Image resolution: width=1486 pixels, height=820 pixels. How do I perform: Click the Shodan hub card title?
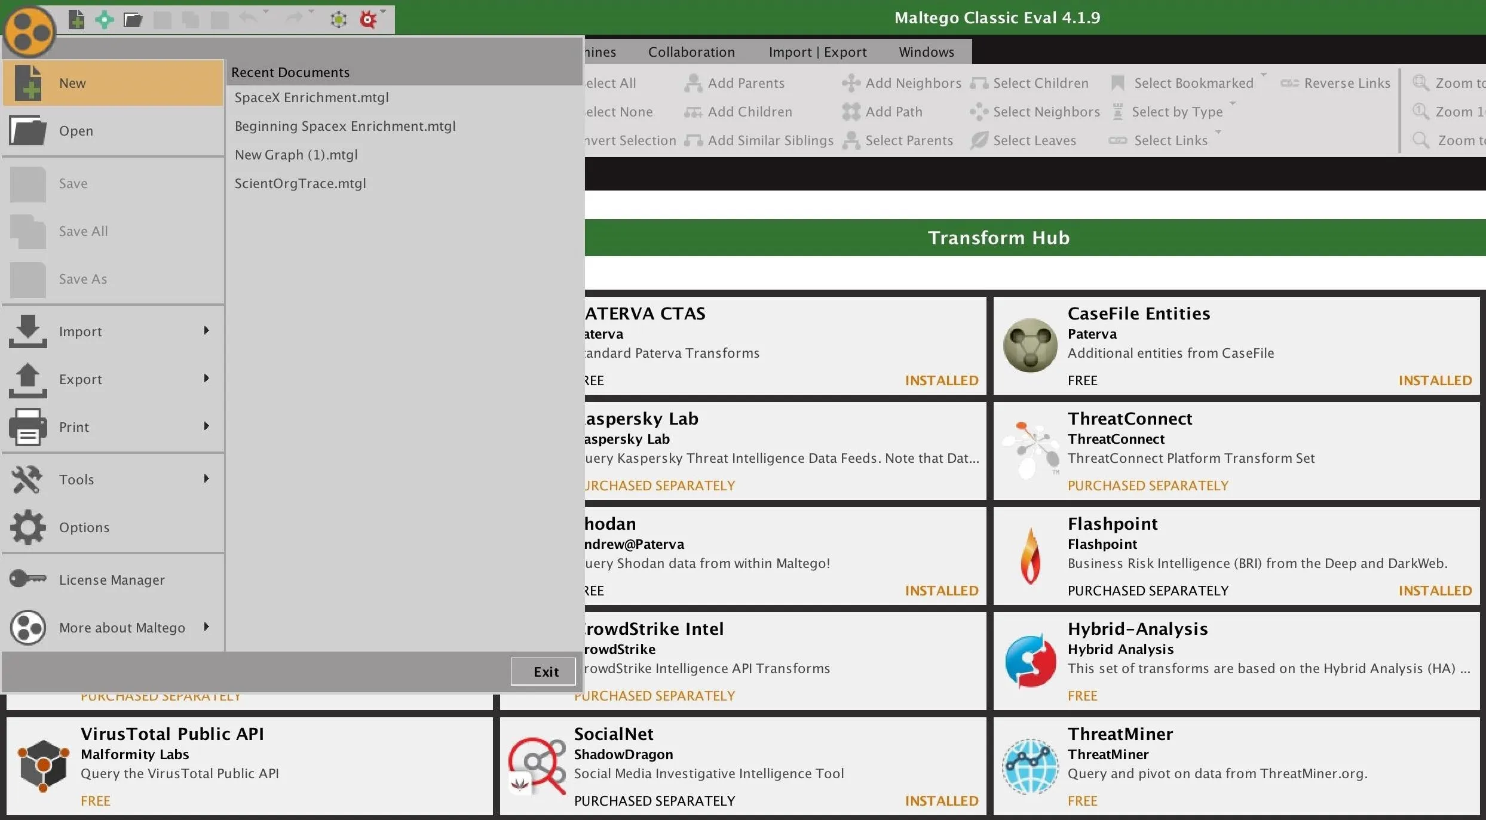[x=609, y=524]
